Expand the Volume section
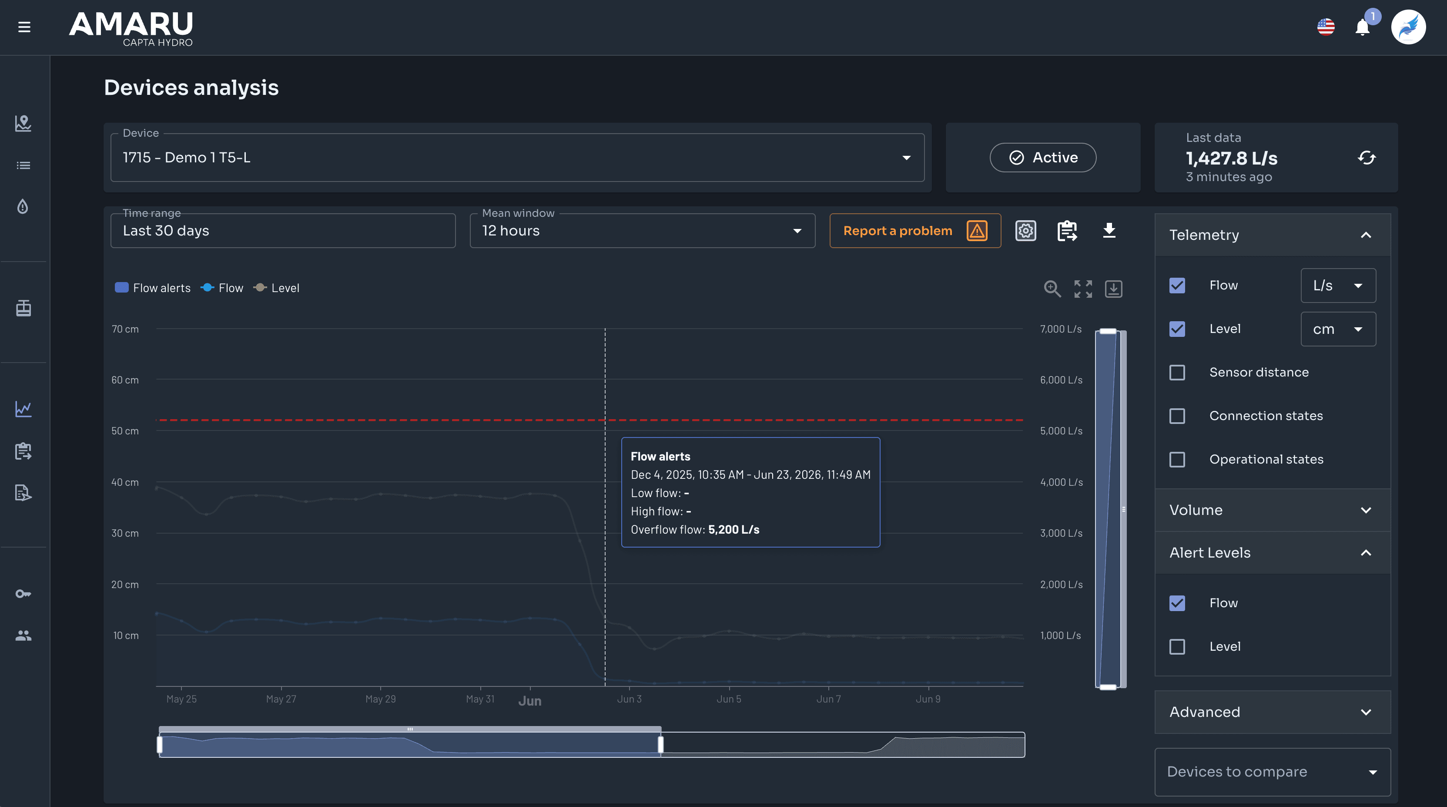This screenshot has height=807, width=1447. pyautogui.click(x=1272, y=510)
